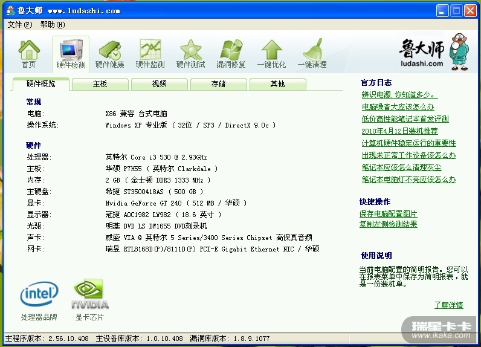Click the 鲁大师 ludashi.com mascot logo

click(434, 51)
